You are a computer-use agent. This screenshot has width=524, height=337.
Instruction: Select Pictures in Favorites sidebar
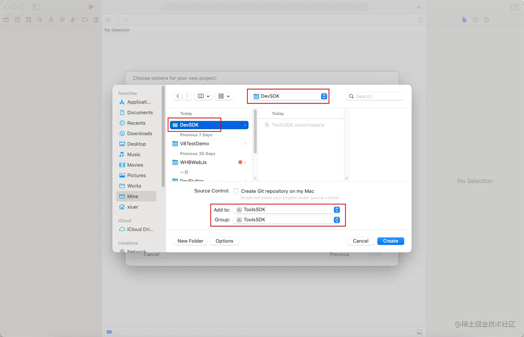tap(136, 176)
